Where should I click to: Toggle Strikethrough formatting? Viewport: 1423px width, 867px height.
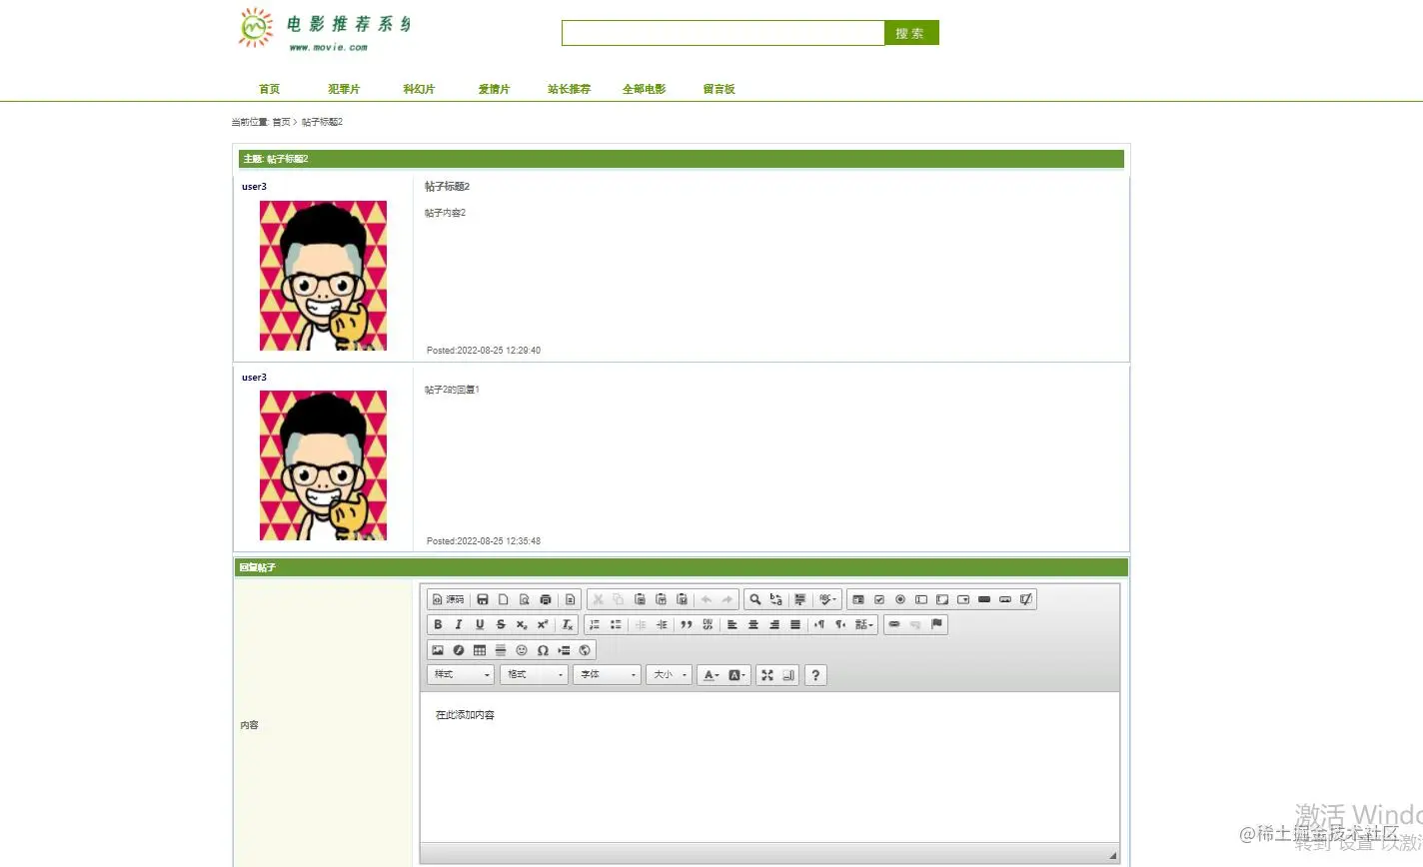tap(501, 624)
